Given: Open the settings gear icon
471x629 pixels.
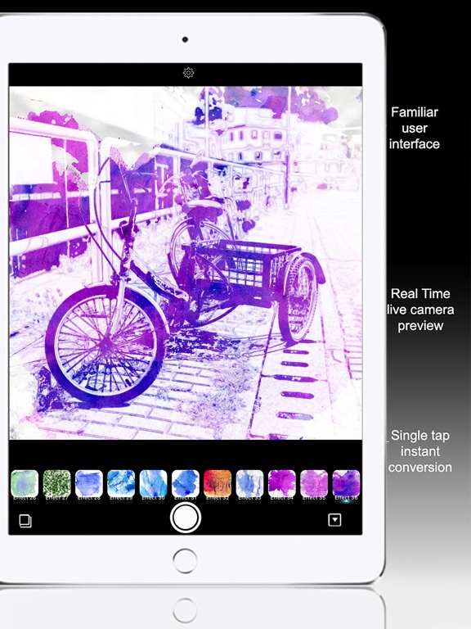Looking at the screenshot, I should [188, 73].
